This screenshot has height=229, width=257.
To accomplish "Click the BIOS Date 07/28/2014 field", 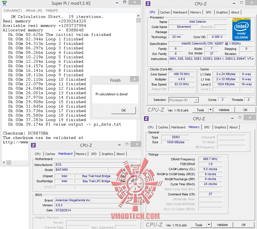I will (96, 210).
